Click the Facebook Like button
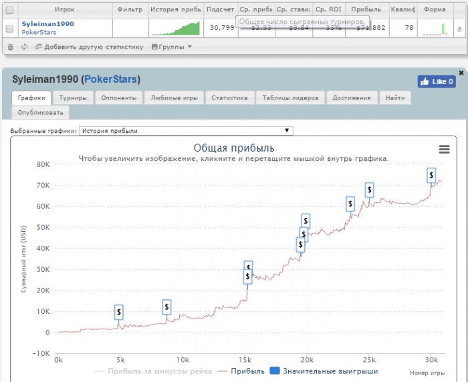This screenshot has height=382, width=468. point(437,81)
